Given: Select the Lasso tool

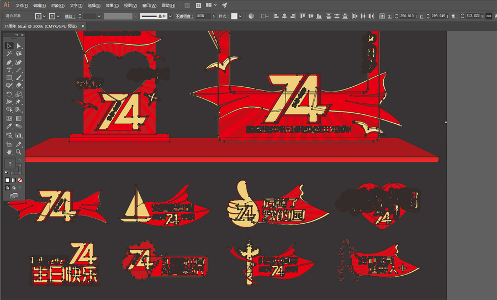Looking at the screenshot, I should [x=19, y=54].
